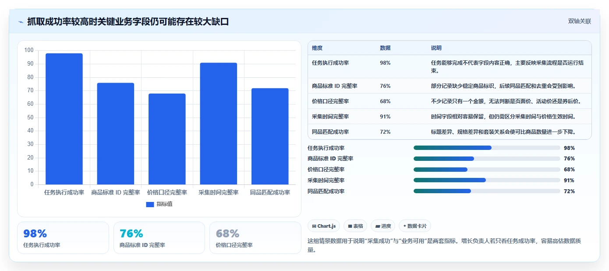Open the 98% 任务执行成功率 stat card

[x=63, y=238]
